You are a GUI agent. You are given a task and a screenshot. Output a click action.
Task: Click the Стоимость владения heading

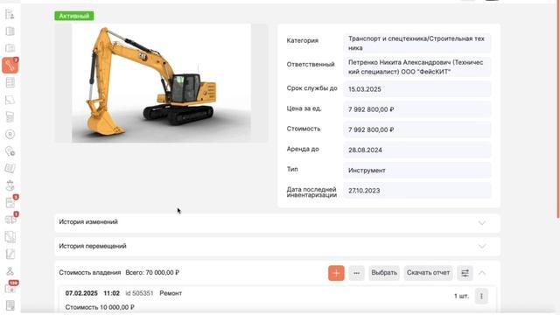(90, 272)
